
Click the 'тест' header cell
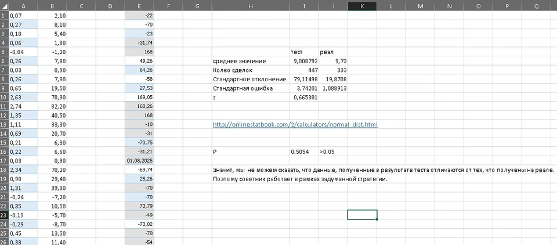(x=305, y=52)
